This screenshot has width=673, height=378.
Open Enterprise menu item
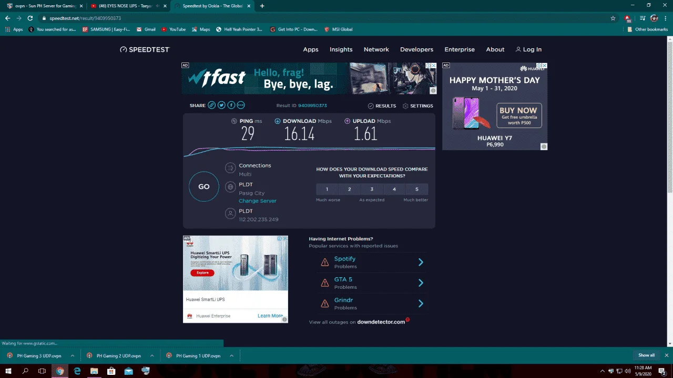(x=460, y=49)
